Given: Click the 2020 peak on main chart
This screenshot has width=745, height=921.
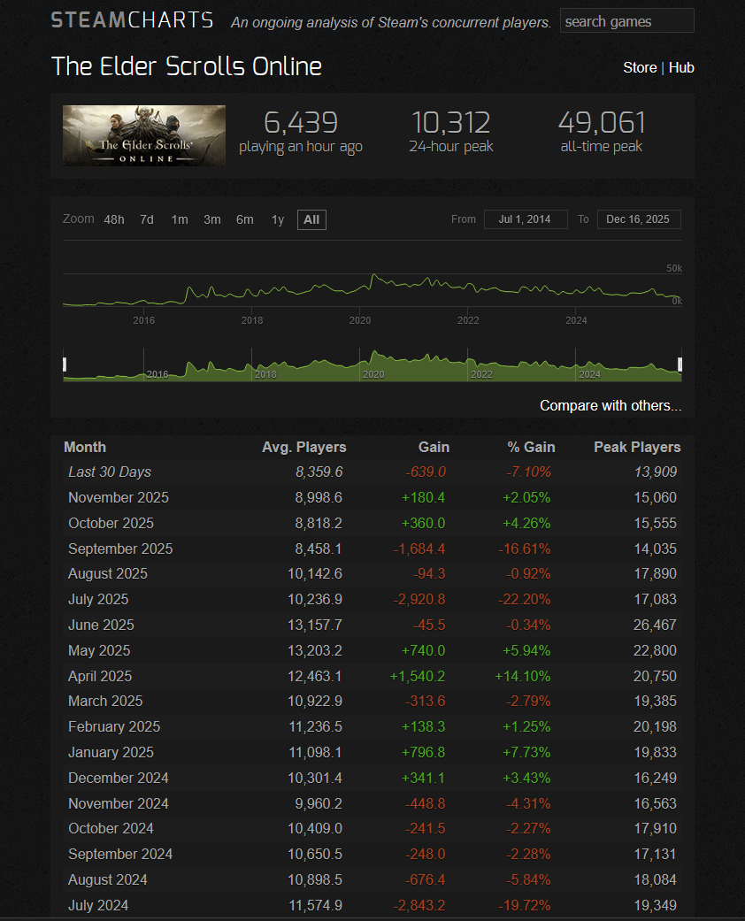Looking at the screenshot, I should click(373, 275).
